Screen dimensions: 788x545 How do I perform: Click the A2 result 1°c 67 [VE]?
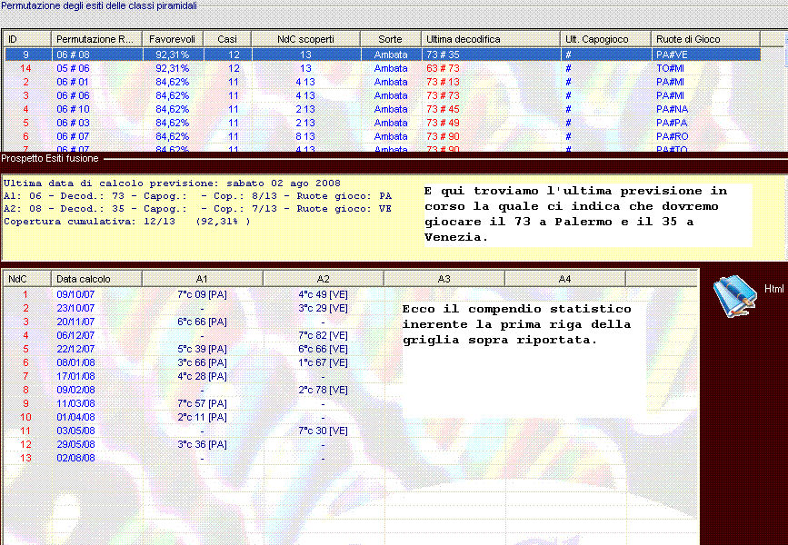324,362
